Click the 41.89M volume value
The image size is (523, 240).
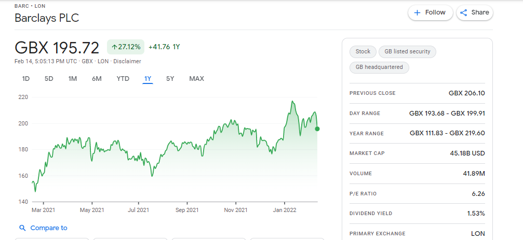point(475,174)
